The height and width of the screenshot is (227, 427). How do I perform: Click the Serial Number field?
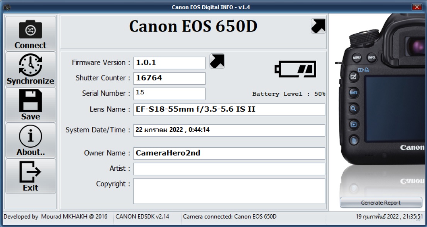(169, 93)
